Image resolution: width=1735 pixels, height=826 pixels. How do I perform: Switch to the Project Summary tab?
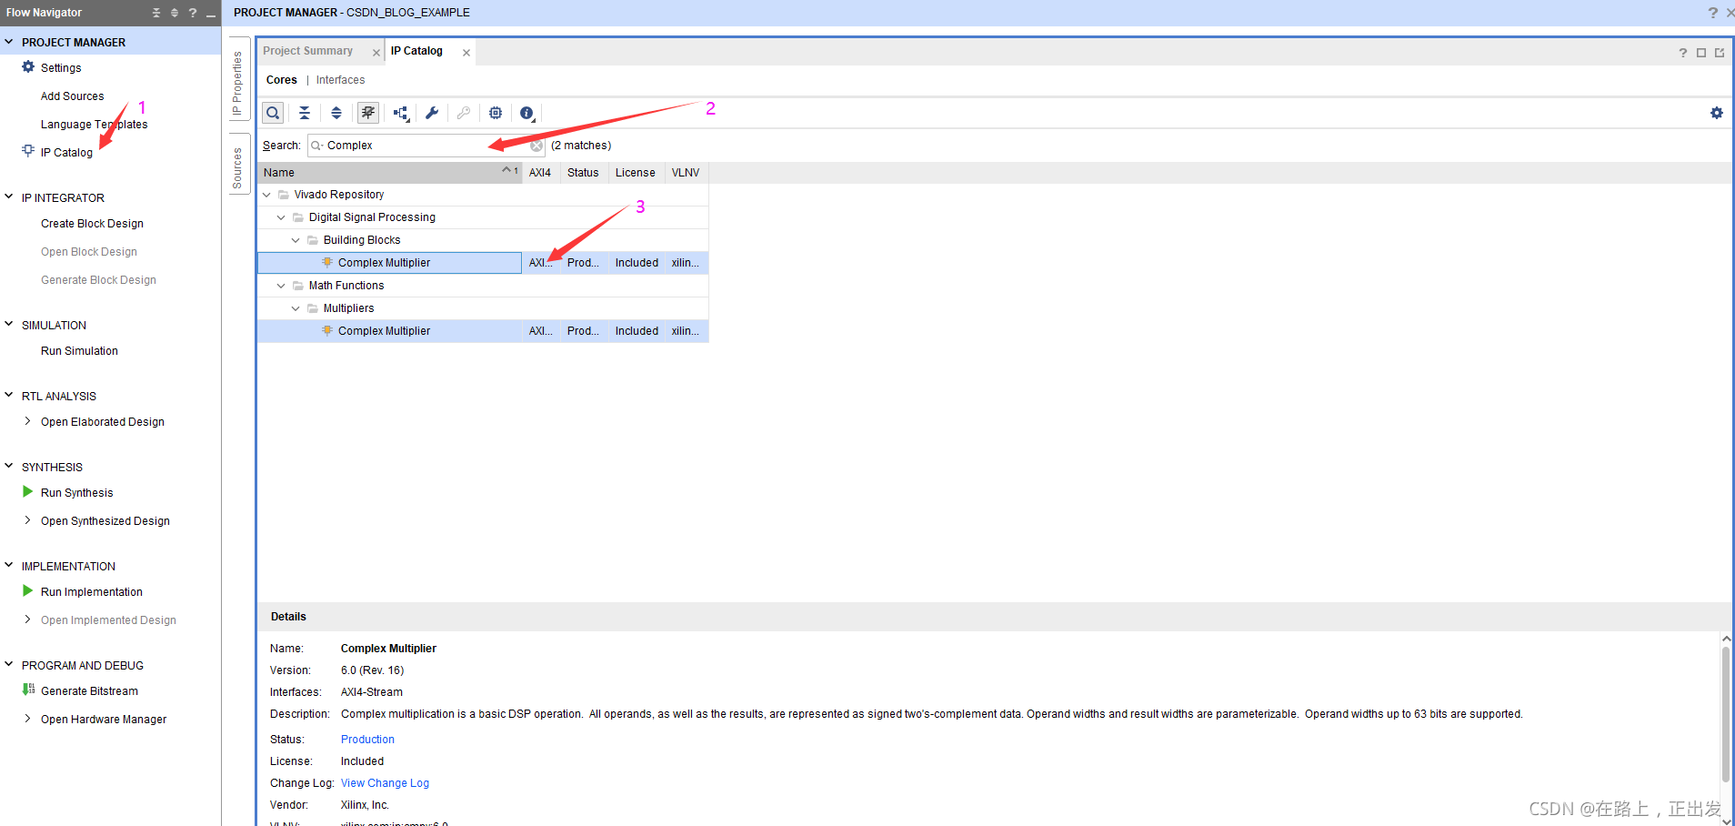coord(309,51)
